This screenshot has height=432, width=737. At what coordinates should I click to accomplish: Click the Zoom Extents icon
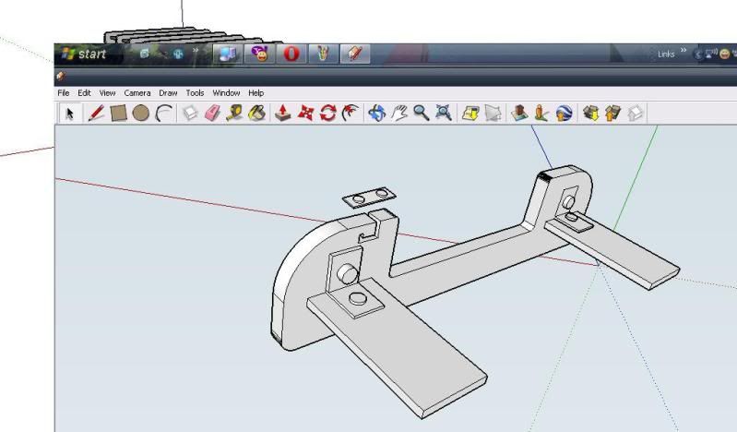(x=444, y=114)
